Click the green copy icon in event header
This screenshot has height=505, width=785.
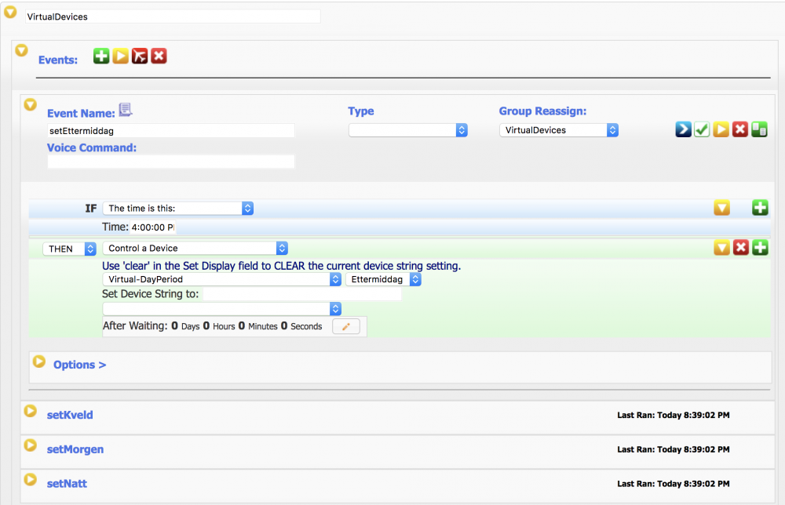[x=759, y=130]
